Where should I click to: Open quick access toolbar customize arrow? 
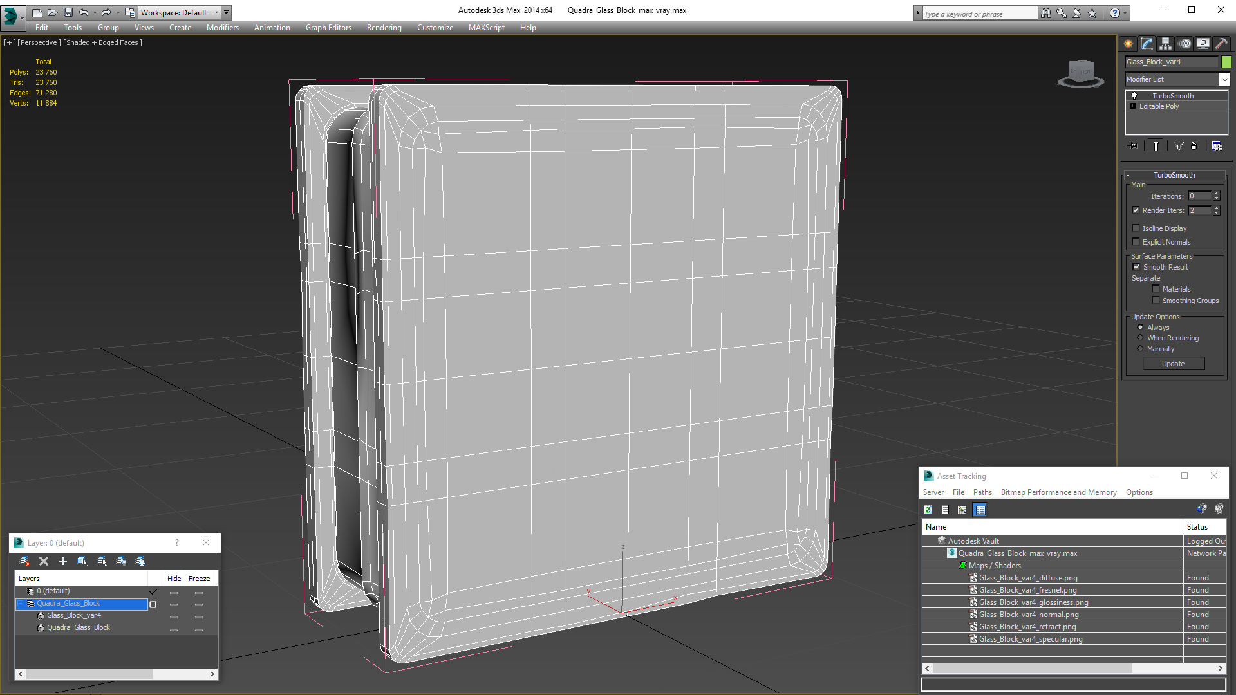click(x=227, y=12)
